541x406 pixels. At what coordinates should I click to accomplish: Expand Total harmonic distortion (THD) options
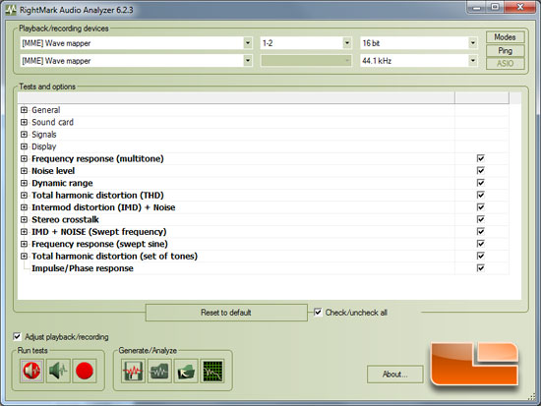tap(24, 196)
